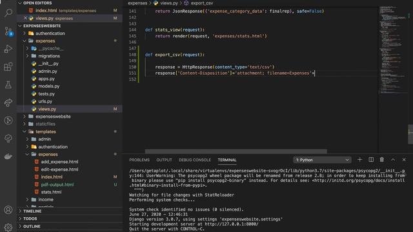Screen dimensions: 413x232
Task: Open index.html in Open Editors
Action: (70, 10)
